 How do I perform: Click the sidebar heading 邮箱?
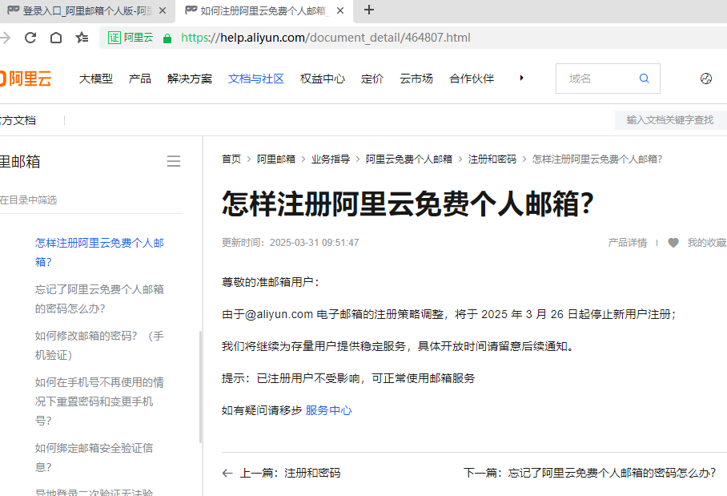click(x=20, y=162)
